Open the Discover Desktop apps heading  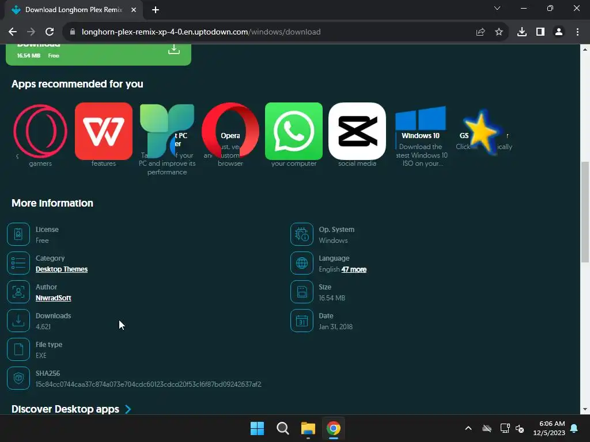click(66, 409)
